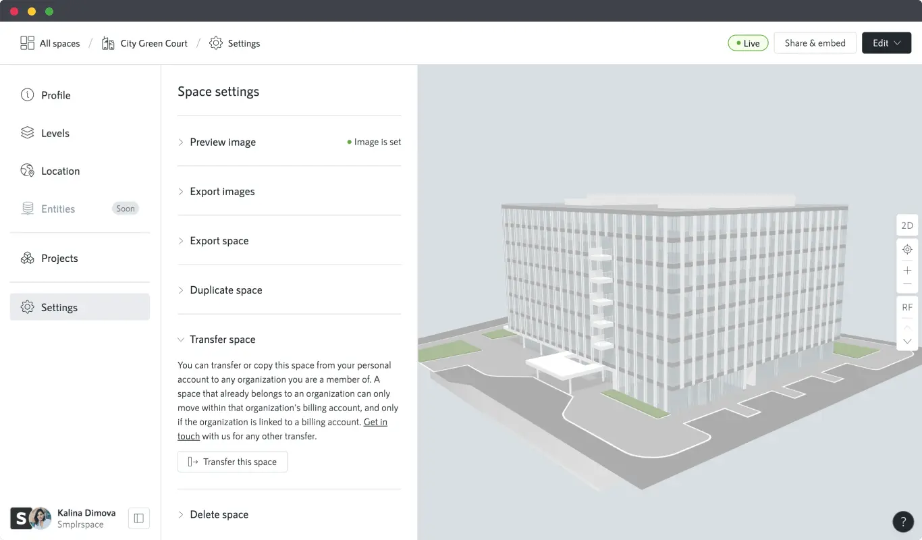Click City Green Court building icon
This screenshot has height=540, width=922.
pyautogui.click(x=108, y=43)
